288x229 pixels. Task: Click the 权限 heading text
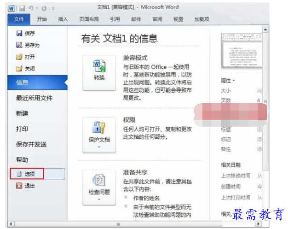(129, 120)
